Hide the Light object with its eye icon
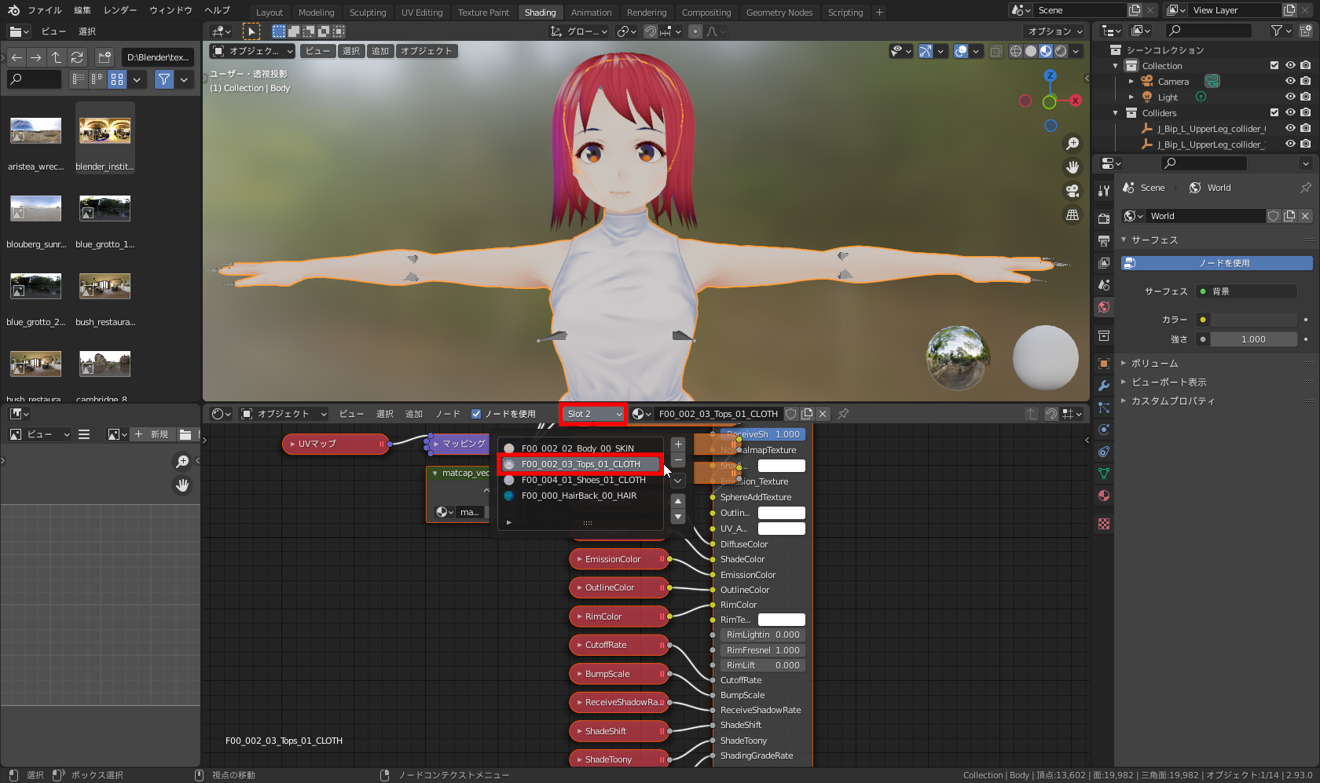Screen dimensions: 1320x783 point(1289,97)
